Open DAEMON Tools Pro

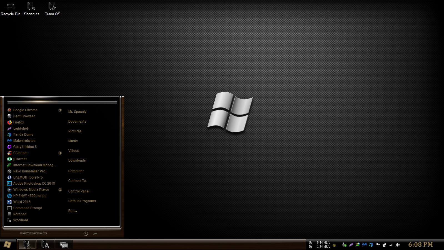pyautogui.click(x=34, y=177)
